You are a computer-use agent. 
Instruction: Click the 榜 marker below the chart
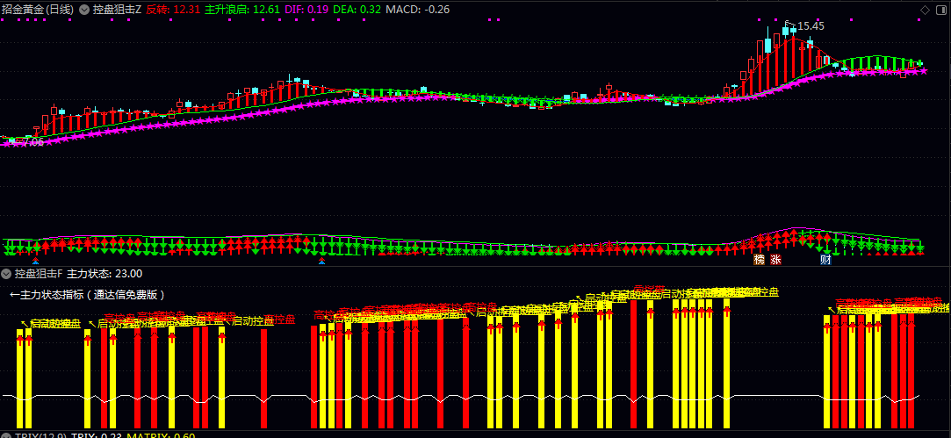point(759,260)
